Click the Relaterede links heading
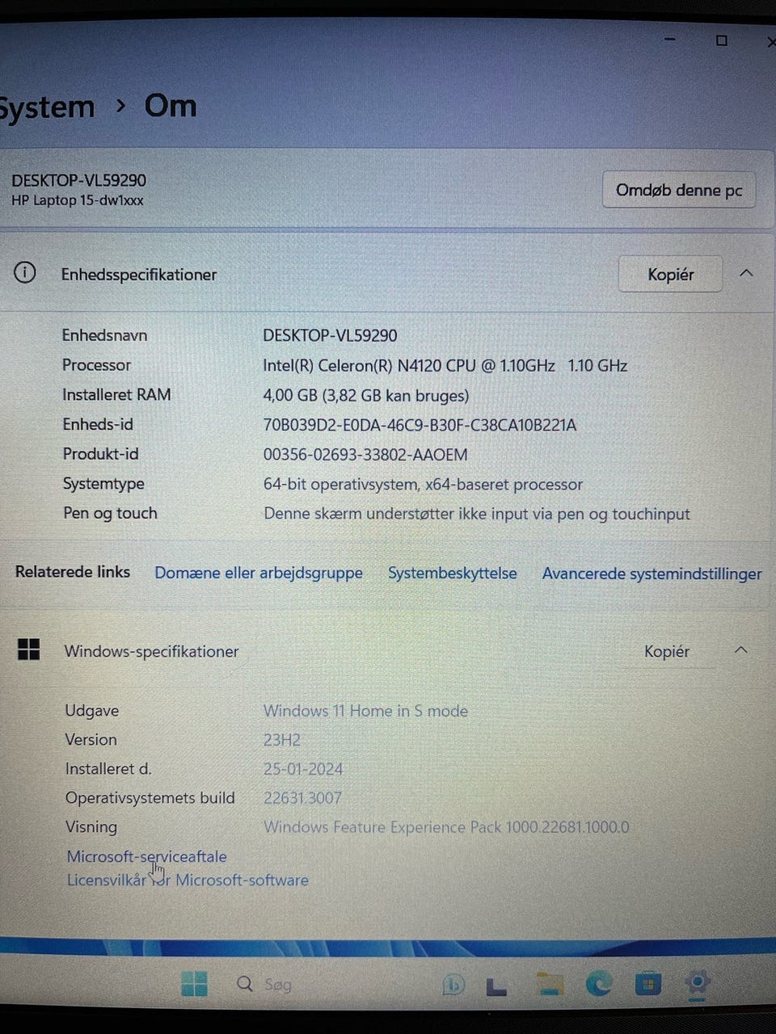776x1034 pixels. tap(73, 572)
